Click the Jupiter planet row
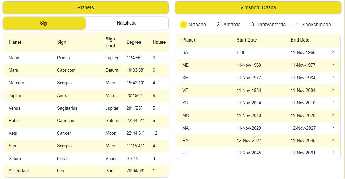345x179 pixels. (86, 95)
